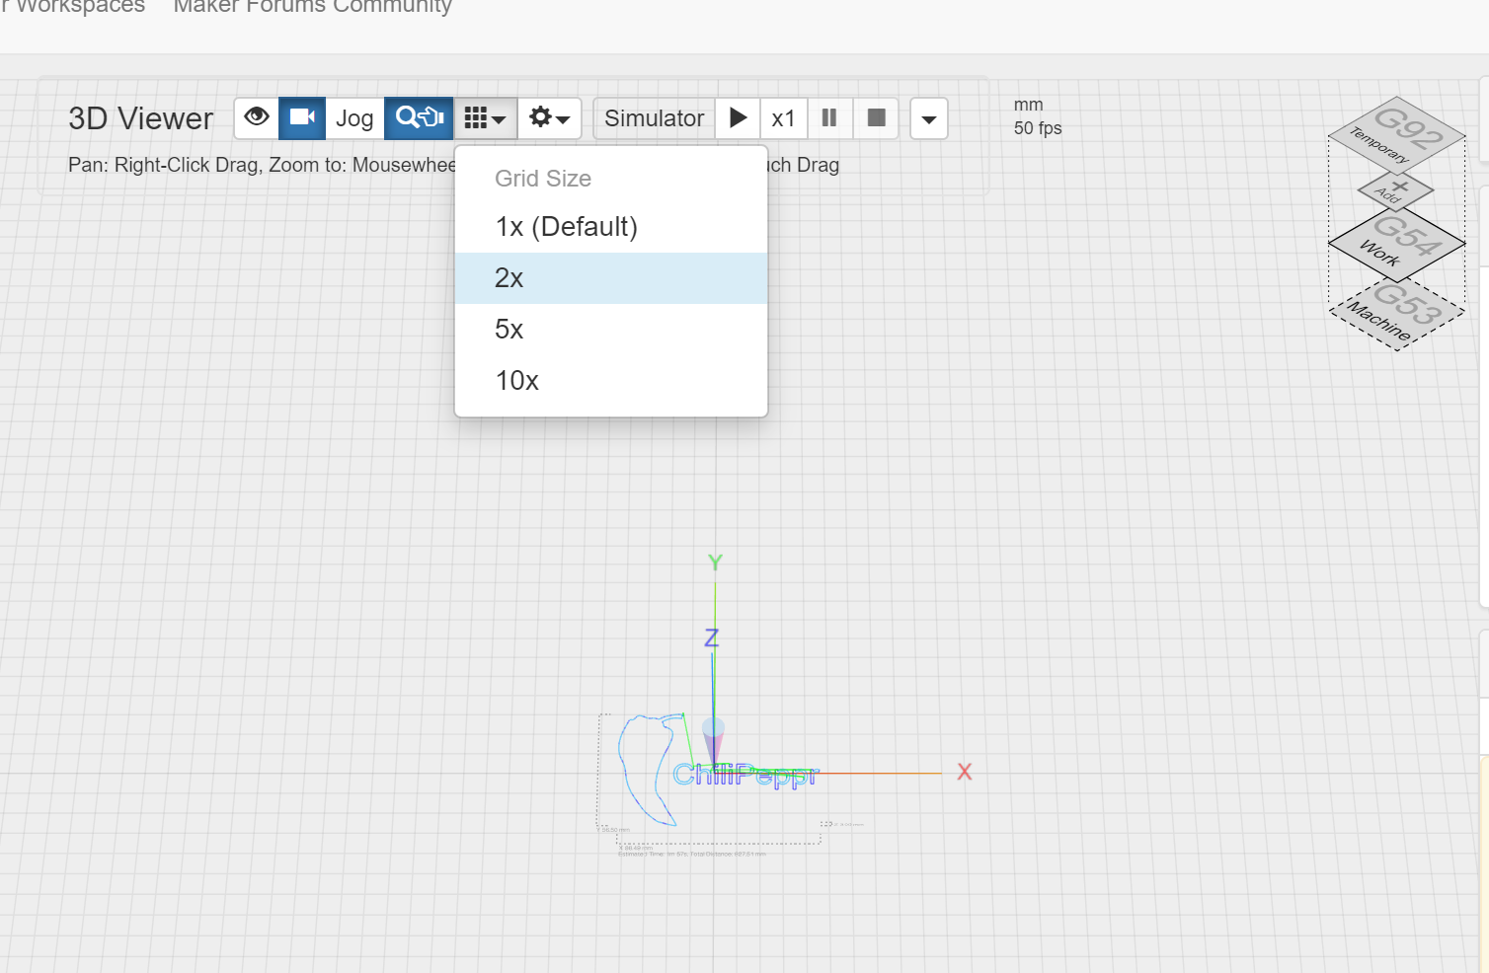Open the grid size dropdown

point(486,118)
